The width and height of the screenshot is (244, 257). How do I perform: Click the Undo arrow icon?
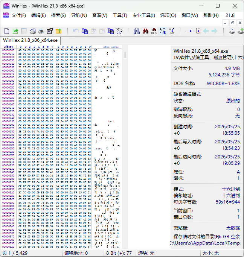76,31
